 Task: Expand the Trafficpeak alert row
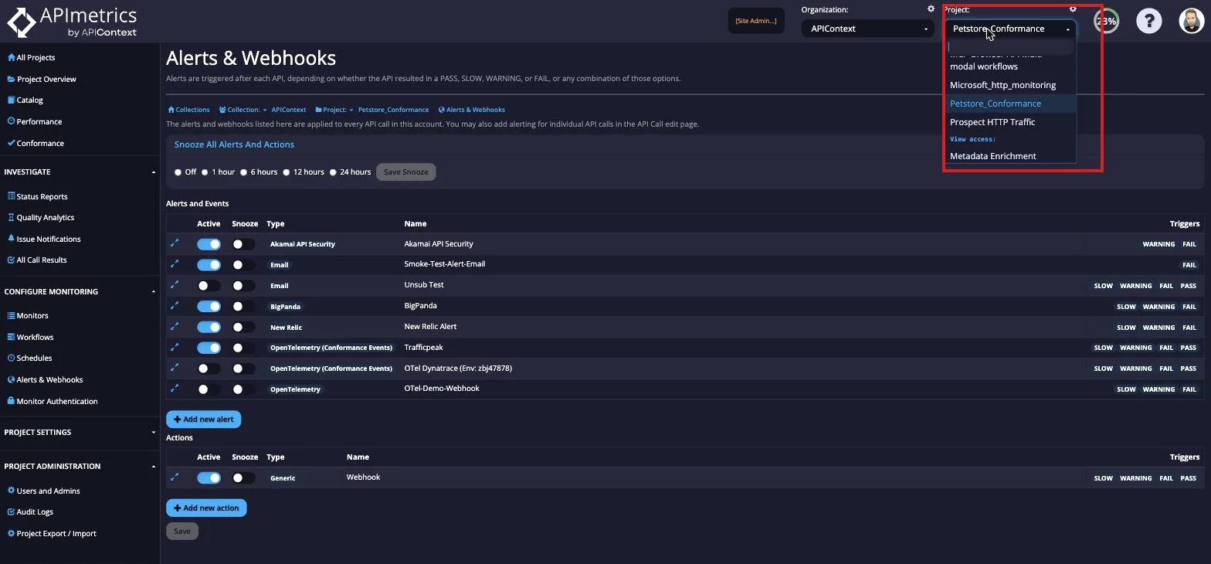coord(175,348)
